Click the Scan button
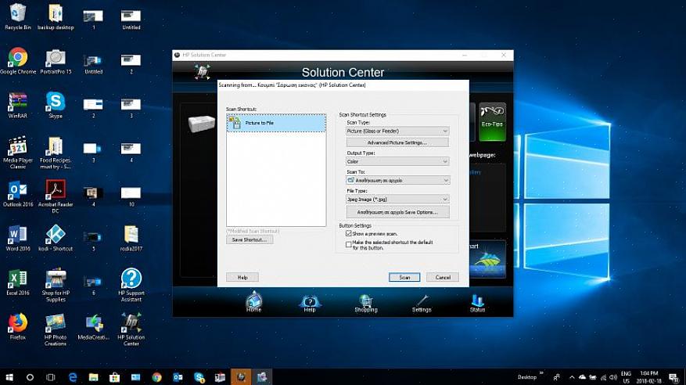Viewport: 686px width, 385px height. 404,277
